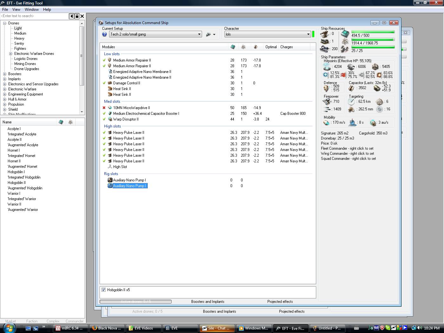Viewport: 444px width, 333px height.
Task: Click the search text field
Action: point(35,16)
